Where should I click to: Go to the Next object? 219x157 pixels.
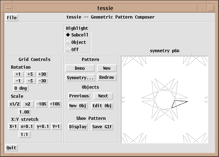(103, 96)
